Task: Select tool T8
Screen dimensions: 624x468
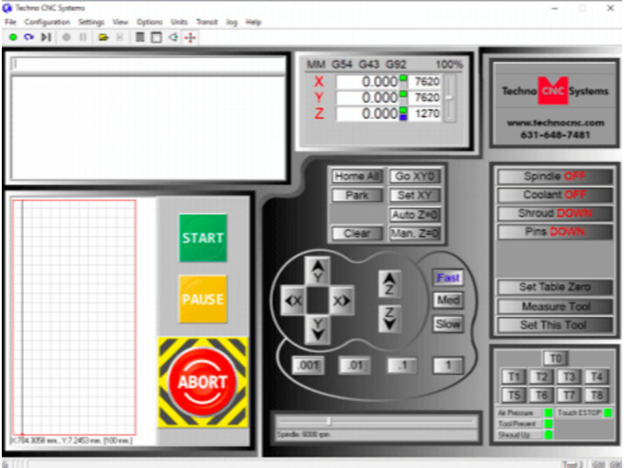Action: point(596,395)
